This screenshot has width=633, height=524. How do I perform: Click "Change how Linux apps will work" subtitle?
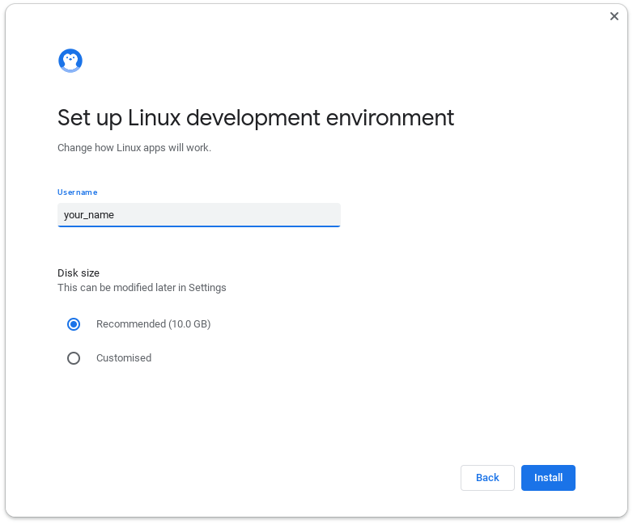(x=134, y=148)
